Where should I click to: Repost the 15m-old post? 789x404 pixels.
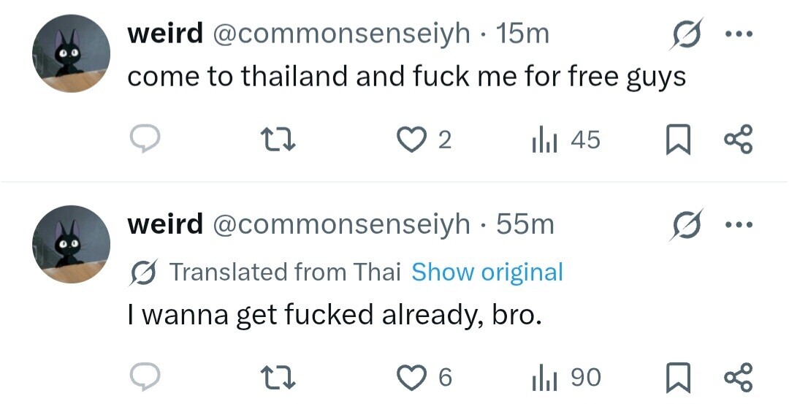click(281, 139)
